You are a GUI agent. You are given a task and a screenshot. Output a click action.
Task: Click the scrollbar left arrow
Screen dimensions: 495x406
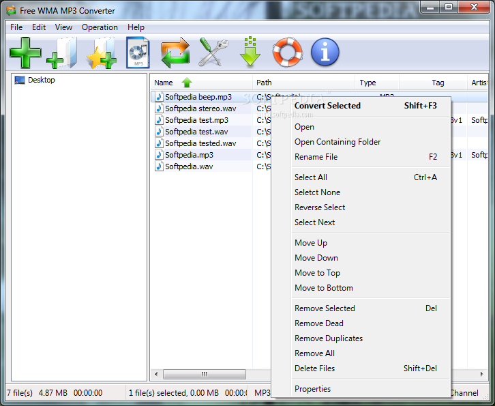pyautogui.click(x=156, y=375)
